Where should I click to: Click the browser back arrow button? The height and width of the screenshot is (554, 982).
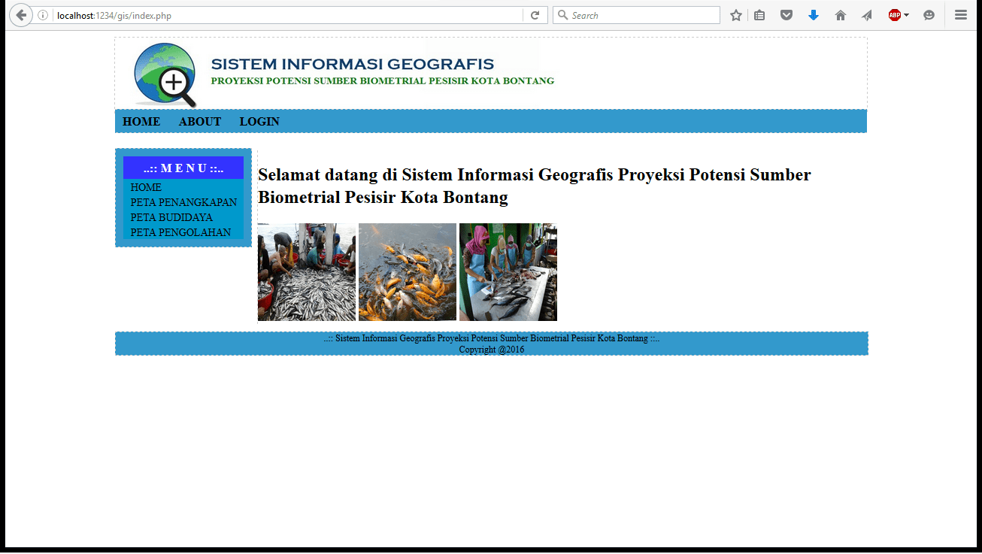click(21, 15)
